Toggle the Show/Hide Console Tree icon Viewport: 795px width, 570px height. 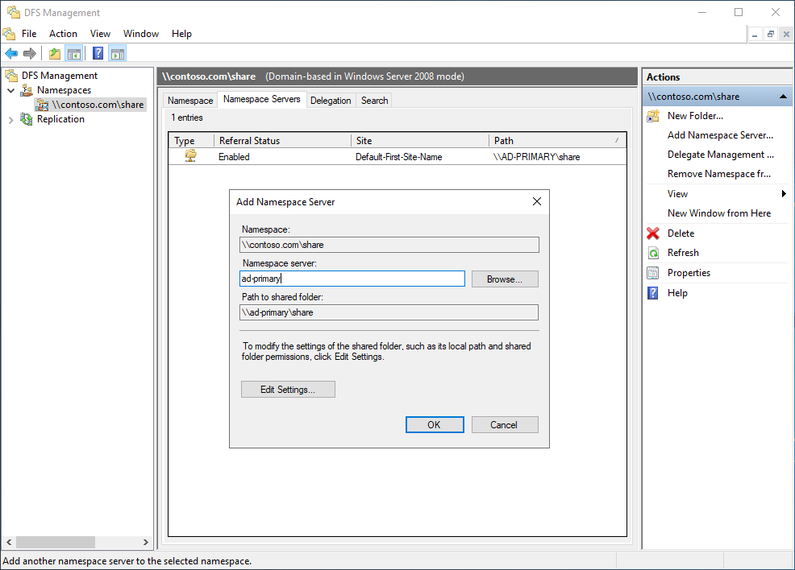[74, 53]
